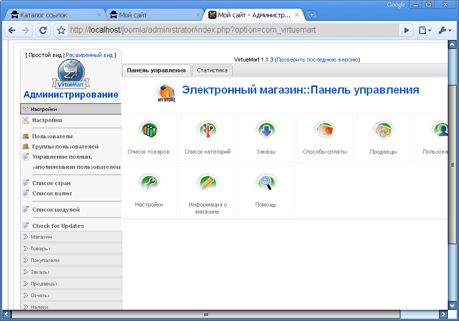This screenshot has height=321, width=459.
Task: Expand the Налоги sidebar section
Action: click(x=71, y=306)
